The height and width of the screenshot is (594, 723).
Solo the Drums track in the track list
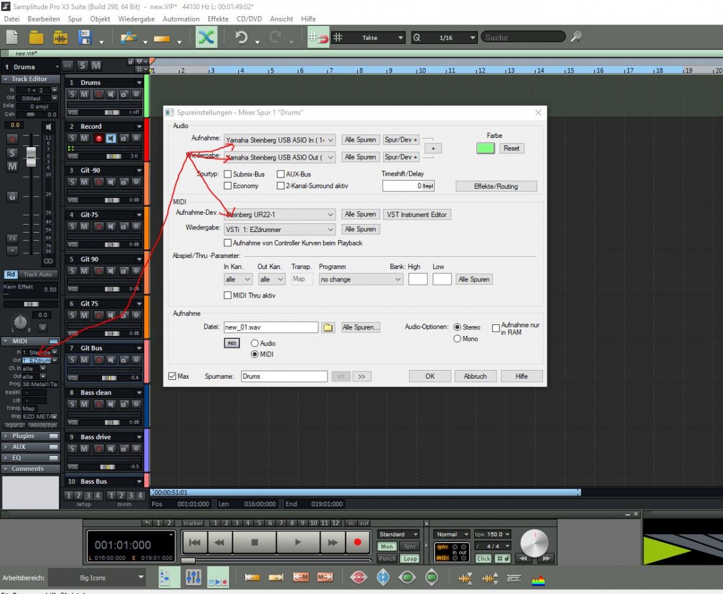[72, 95]
